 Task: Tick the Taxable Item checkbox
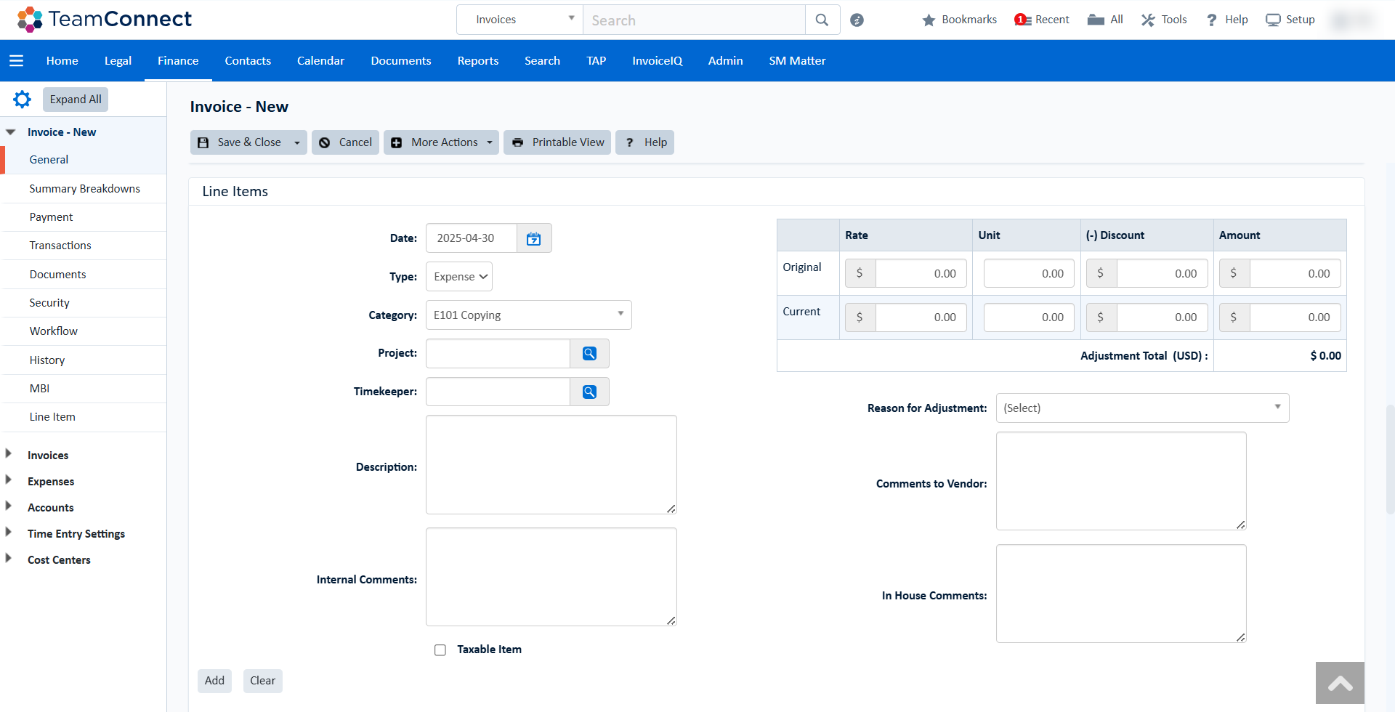(x=440, y=650)
